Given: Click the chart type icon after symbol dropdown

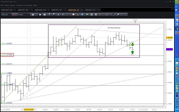Looking at the screenshot, I should coord(14,15).
